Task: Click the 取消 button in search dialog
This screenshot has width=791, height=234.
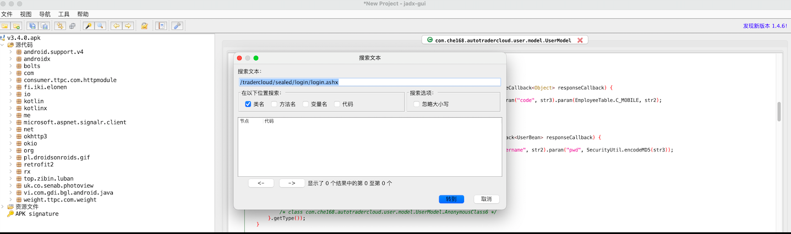Action: click(486, 199)
